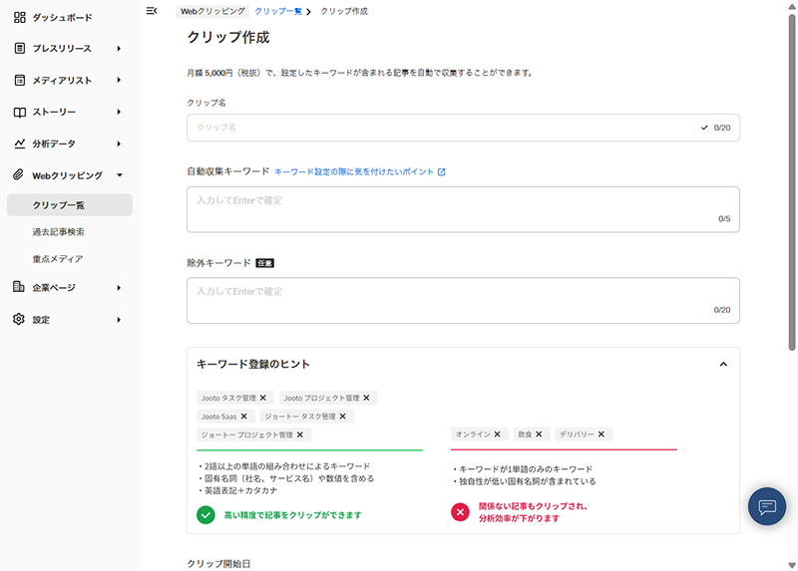Remove the 'Jooto プロジェクト管理' tag with its X
The height and width of the screenshot is (571, 798).
(366, 398)
